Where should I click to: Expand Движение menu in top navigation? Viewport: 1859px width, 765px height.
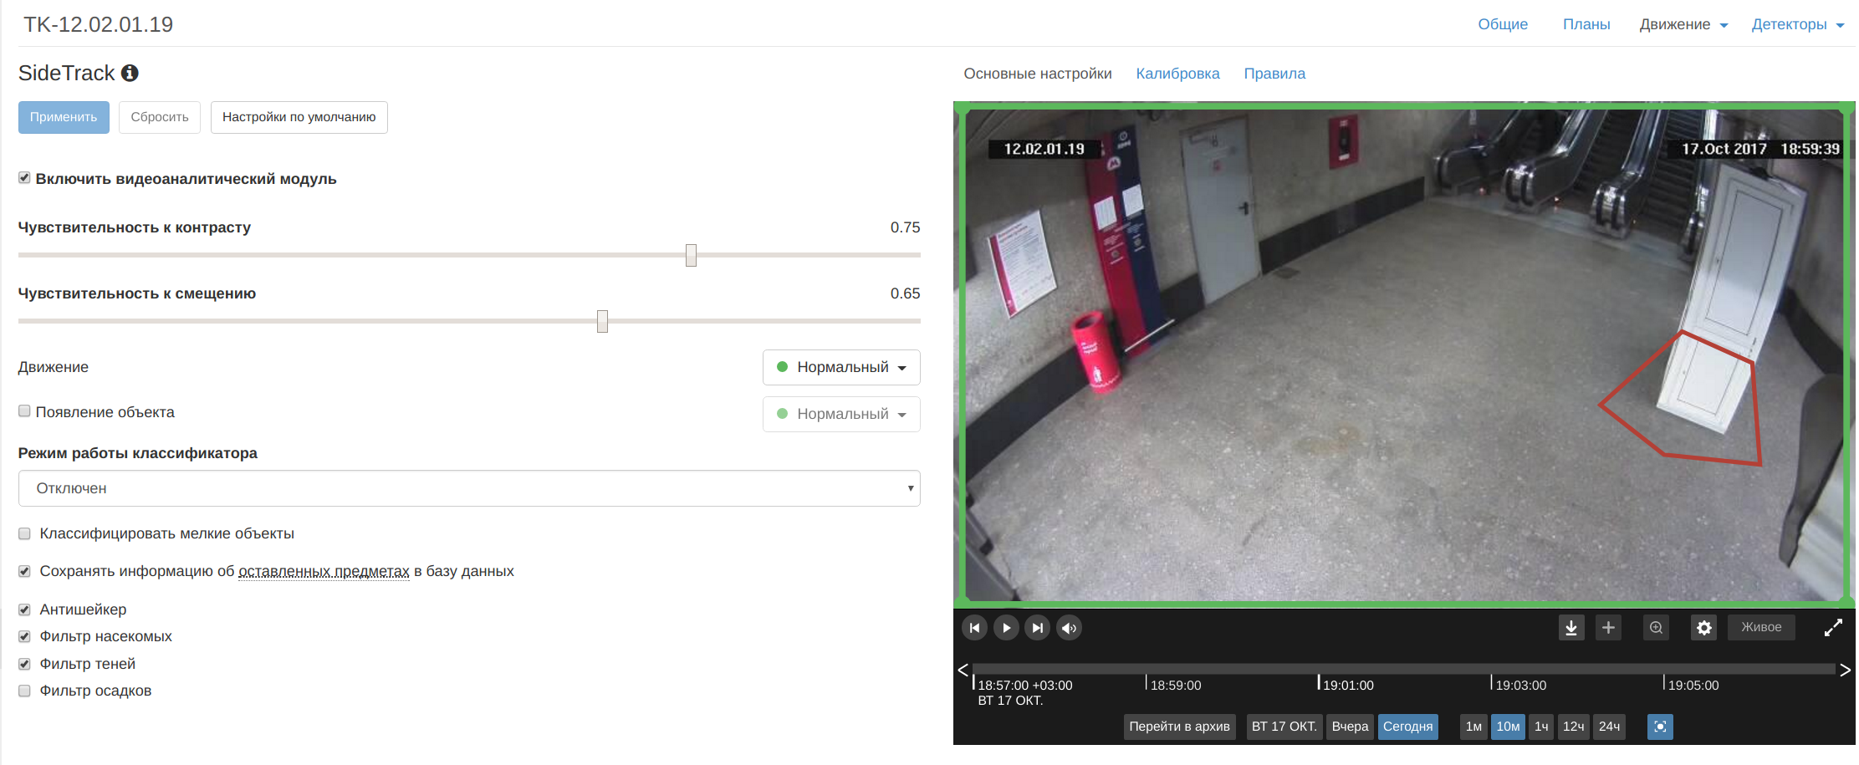point(1683,24)
